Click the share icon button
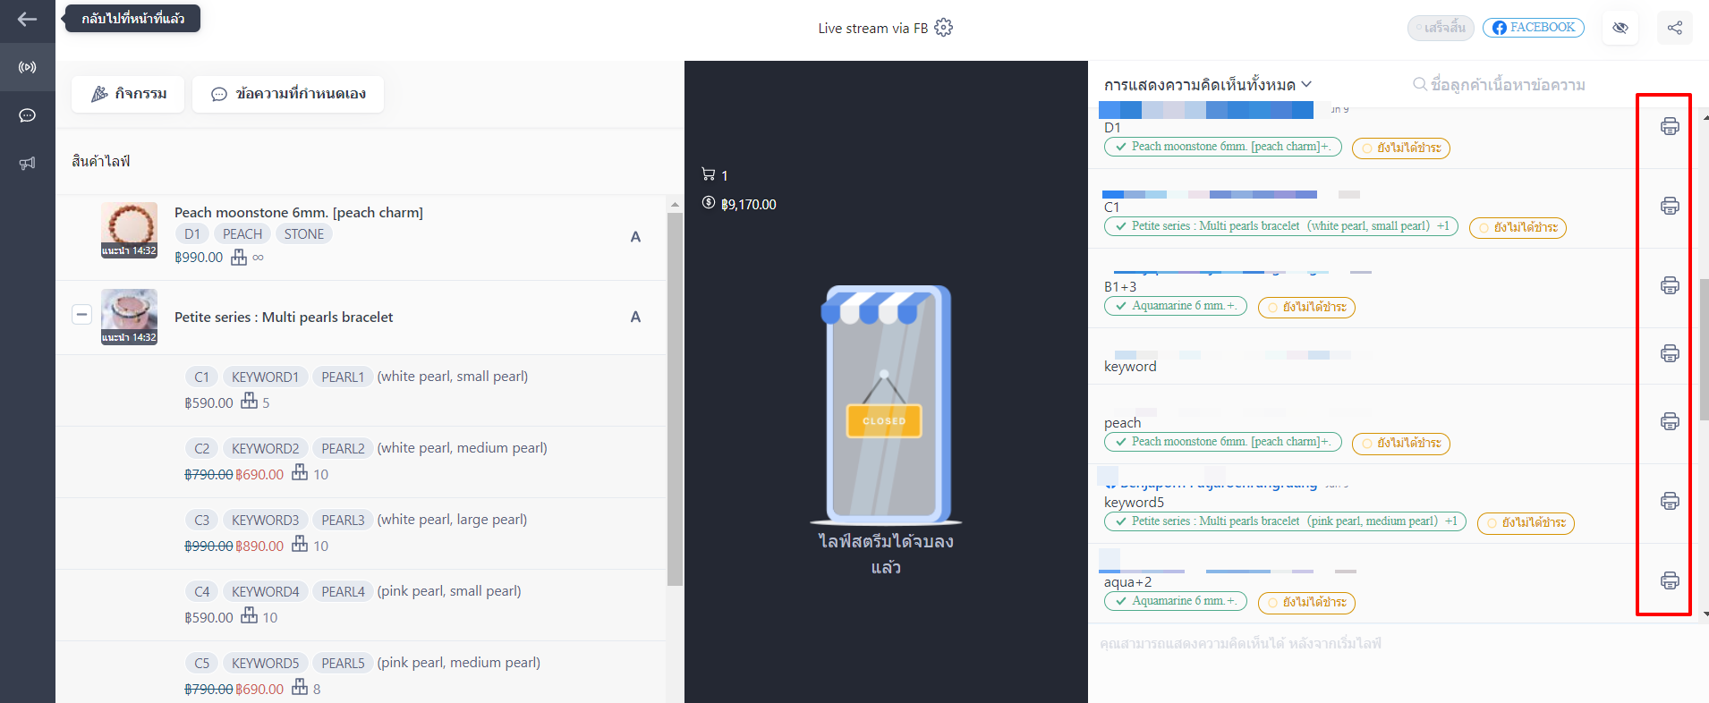 click(x=1674, y=28)
